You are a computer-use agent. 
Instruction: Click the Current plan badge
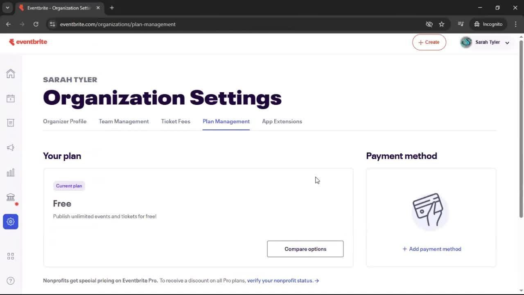click(x=69, y=186)
